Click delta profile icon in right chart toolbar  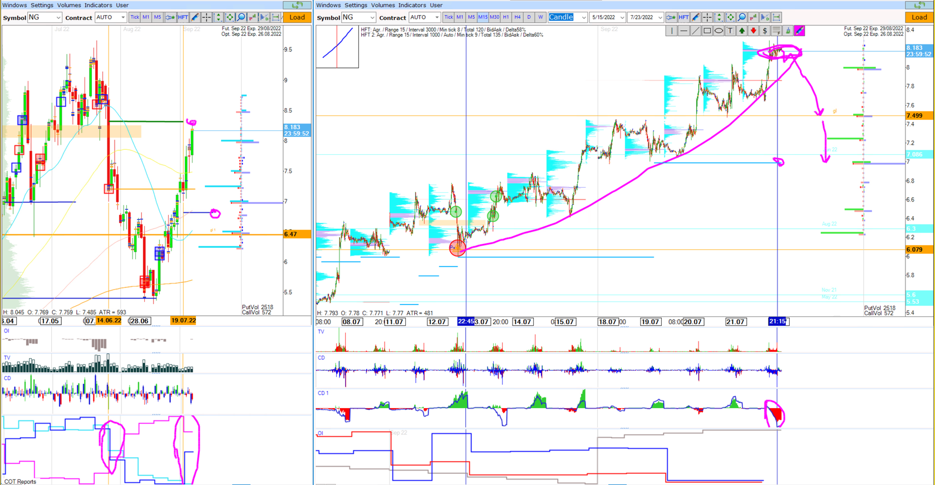(x=765, y=17)
